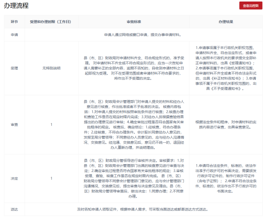Click the 送达 text 及时告知申请人领取证件
The image size is (267, 220).
[x=143, y=209]
